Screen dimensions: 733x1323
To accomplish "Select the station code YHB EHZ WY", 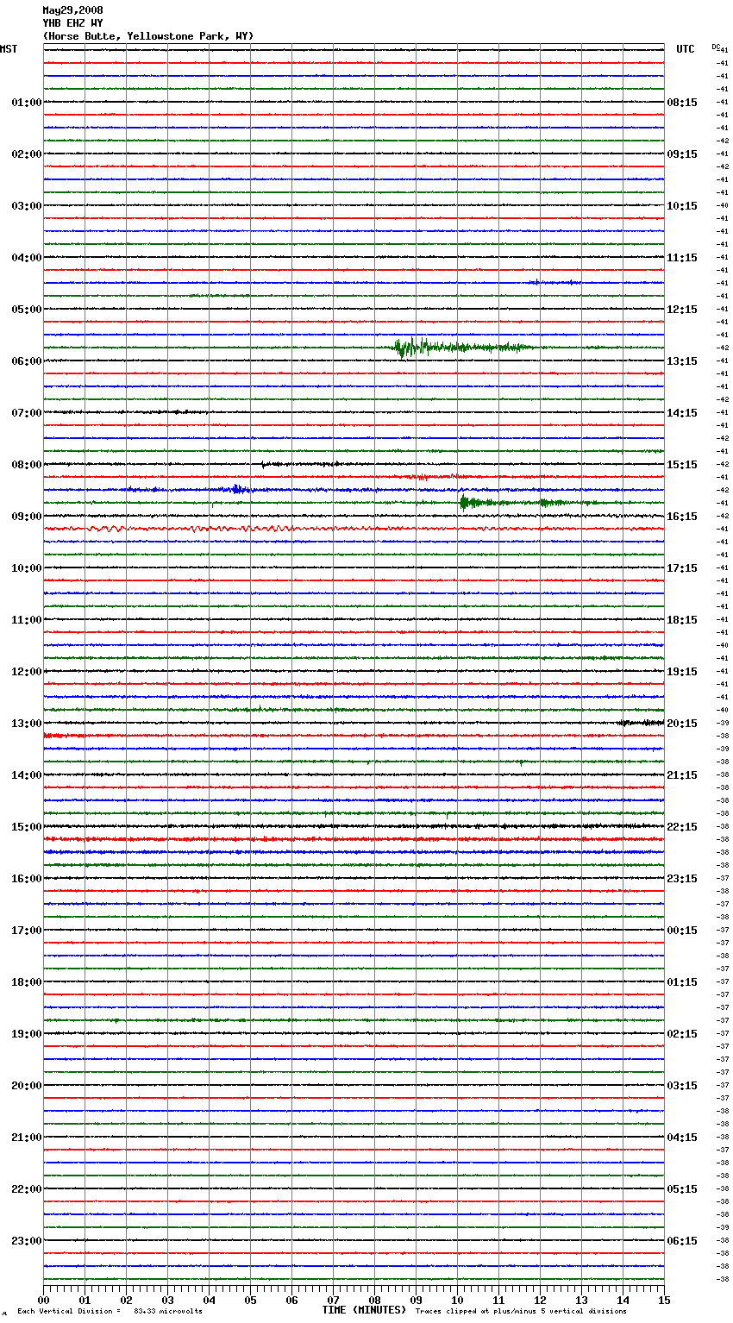I will [72, 23].
